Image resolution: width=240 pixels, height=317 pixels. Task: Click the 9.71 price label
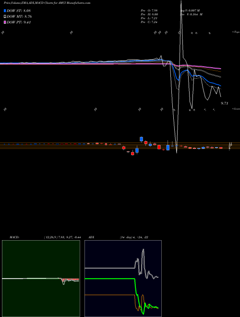coord(225,103)
